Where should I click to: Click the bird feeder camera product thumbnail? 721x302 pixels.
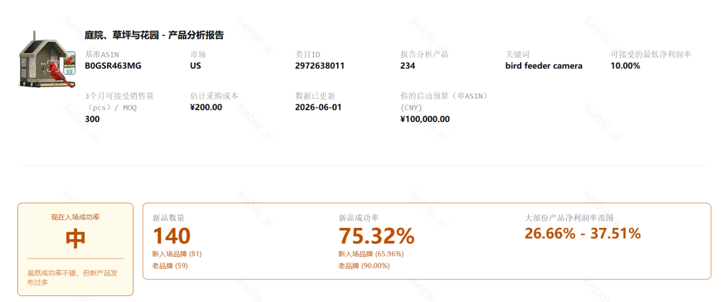click(47, 60)
